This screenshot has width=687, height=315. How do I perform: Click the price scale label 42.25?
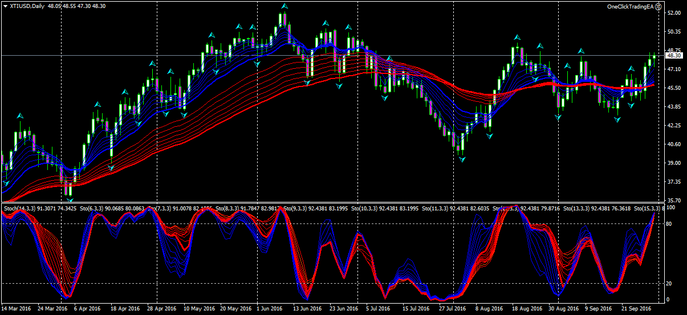pyautogui.click(x=673, y=125)
